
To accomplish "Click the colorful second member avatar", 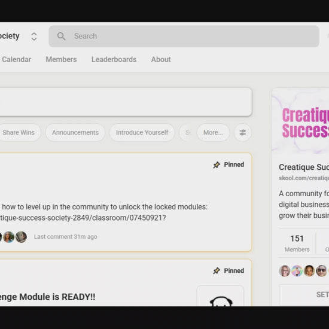I will point(297,271).
